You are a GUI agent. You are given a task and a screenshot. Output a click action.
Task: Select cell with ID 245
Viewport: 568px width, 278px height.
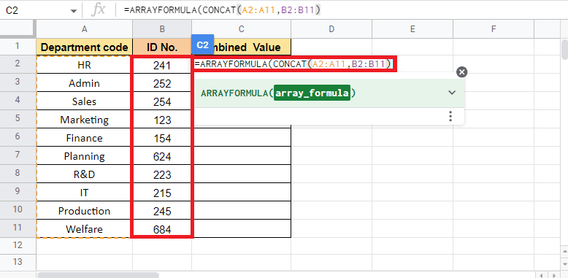(x=162, y=211)
